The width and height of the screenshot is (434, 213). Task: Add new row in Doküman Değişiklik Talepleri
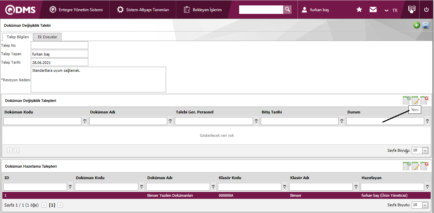click(x=406, y=100)
